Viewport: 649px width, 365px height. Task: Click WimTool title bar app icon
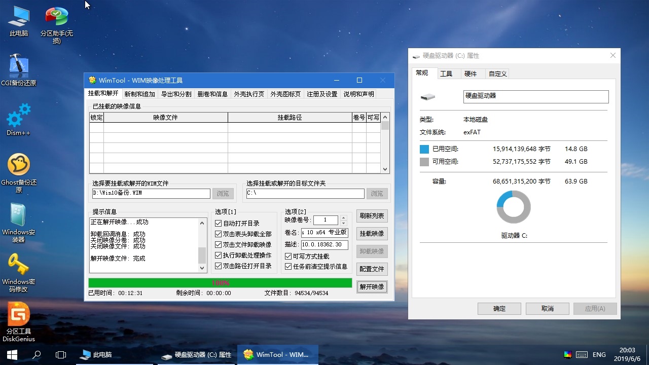pos(92,80)
